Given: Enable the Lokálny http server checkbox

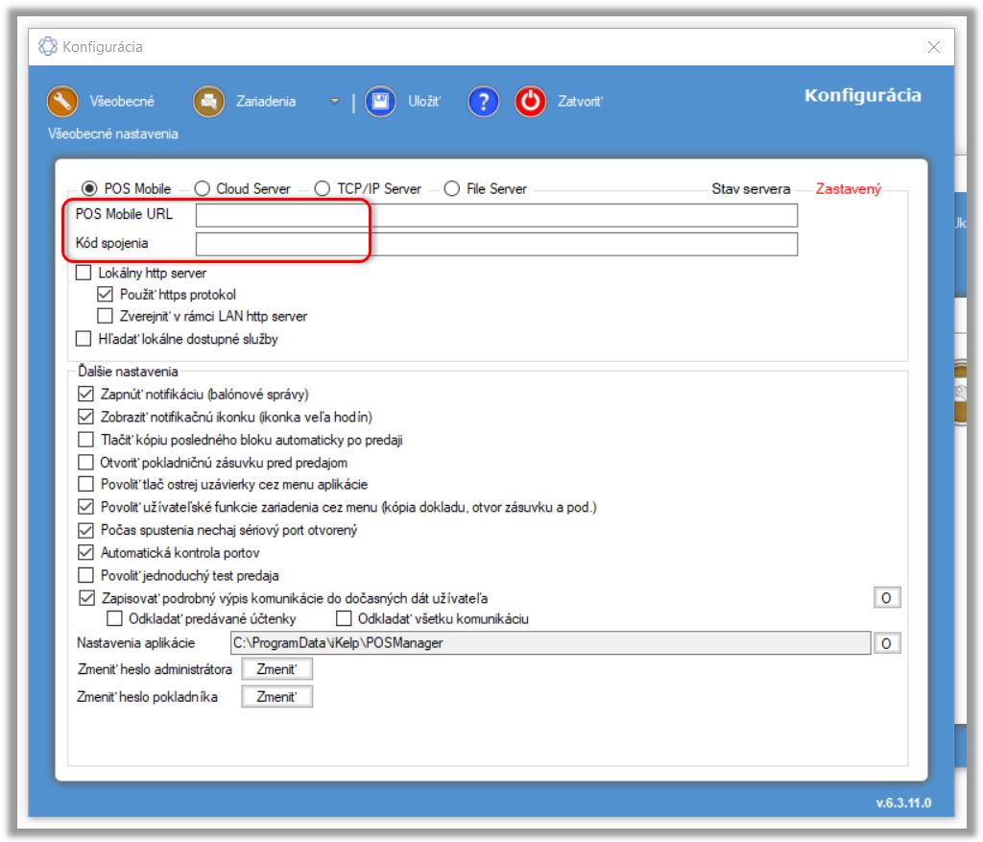Looking at the screenshot, I should pyautogui.click(x=84, y=274).
